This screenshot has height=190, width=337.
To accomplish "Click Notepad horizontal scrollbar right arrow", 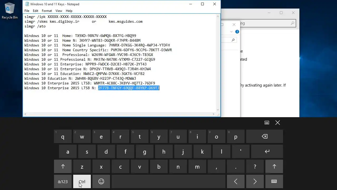I will click(x=214, y=114).
